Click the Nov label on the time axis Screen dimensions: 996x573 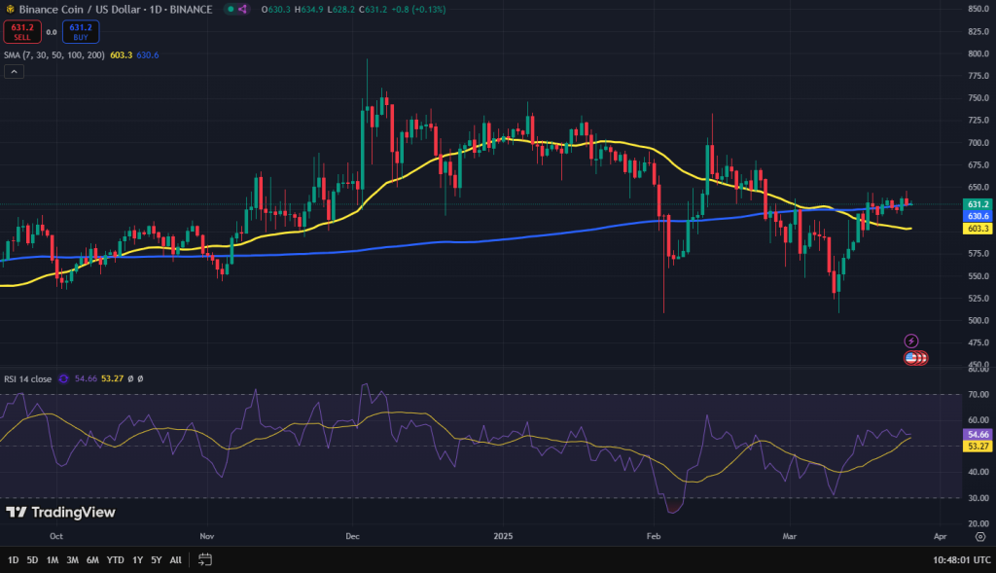tap(207, 536)
